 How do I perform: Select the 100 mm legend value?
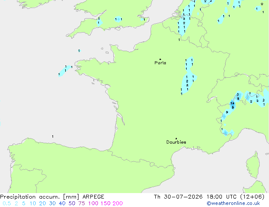pos(93,204)
